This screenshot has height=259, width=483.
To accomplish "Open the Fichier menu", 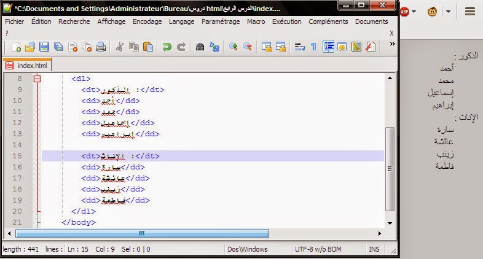I will point(15,21).
